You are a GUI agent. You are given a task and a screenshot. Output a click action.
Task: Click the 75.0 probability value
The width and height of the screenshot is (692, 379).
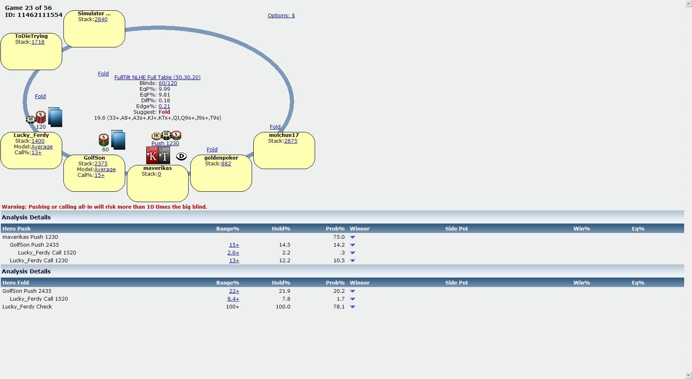click(339, 237)
